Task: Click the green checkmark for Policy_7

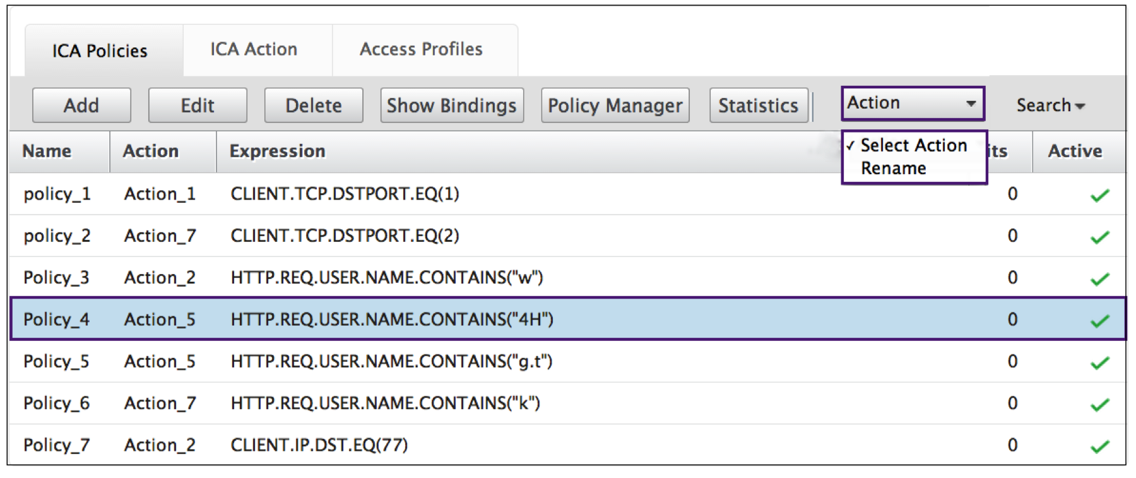Action: (x=1099, y=446)
